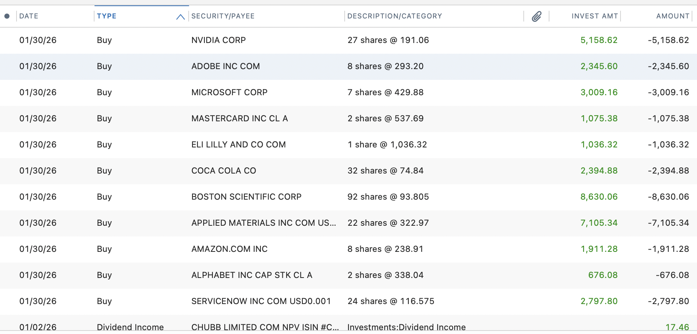The image size is (697, 334).
Task: Select the ELI LILLY AND CO COM row
Action: pos(348,145)
